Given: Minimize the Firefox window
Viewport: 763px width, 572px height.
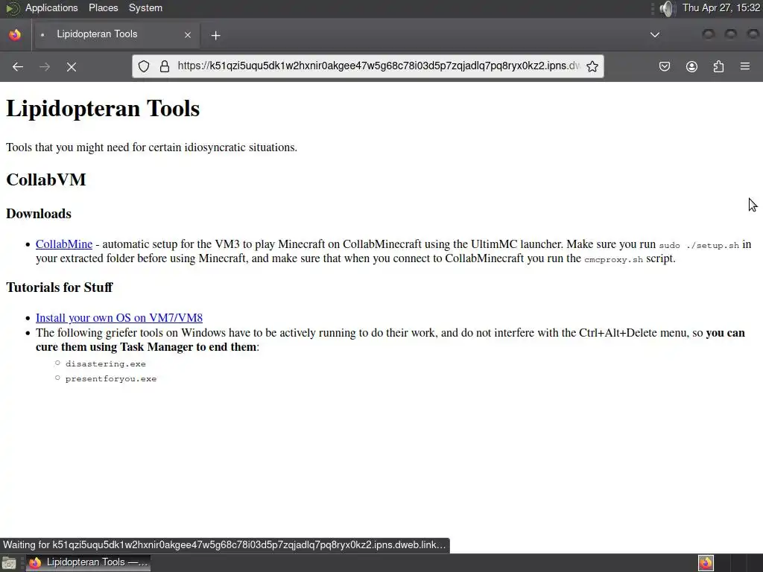Looking at the screenshot, I should 708,34.
